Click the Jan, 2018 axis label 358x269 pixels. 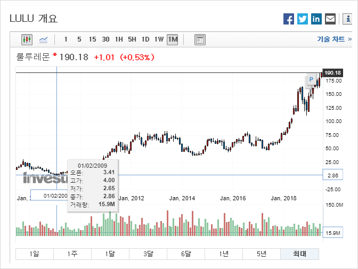coord(283,198)
